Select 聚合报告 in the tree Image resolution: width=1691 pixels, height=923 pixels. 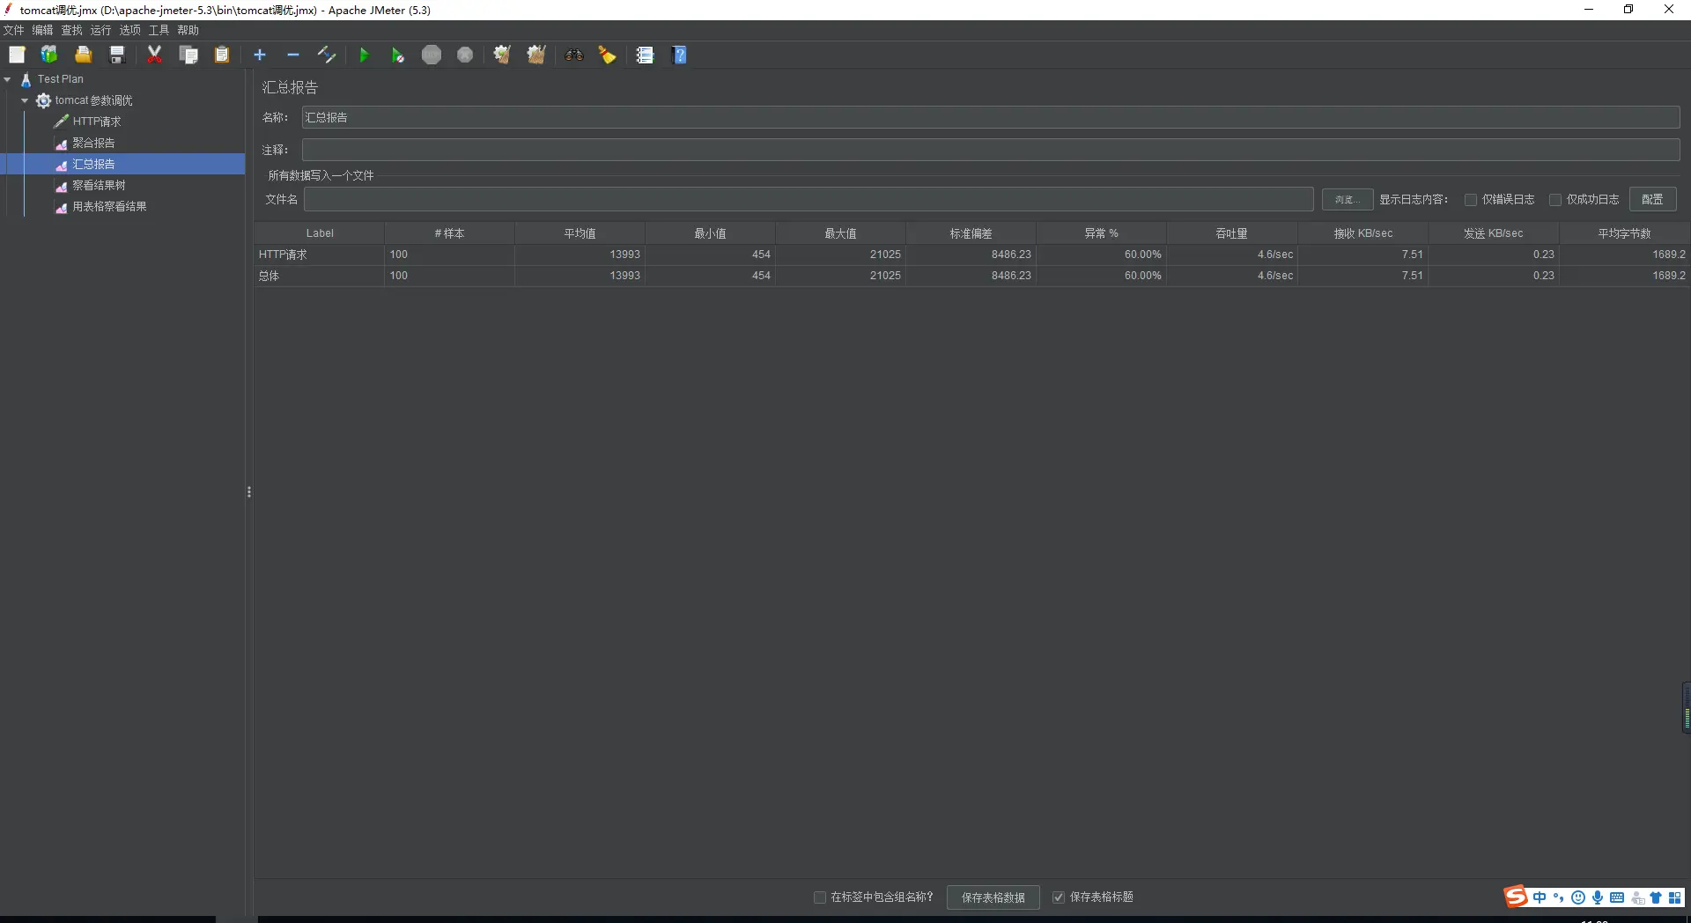(x=93, y=143)
